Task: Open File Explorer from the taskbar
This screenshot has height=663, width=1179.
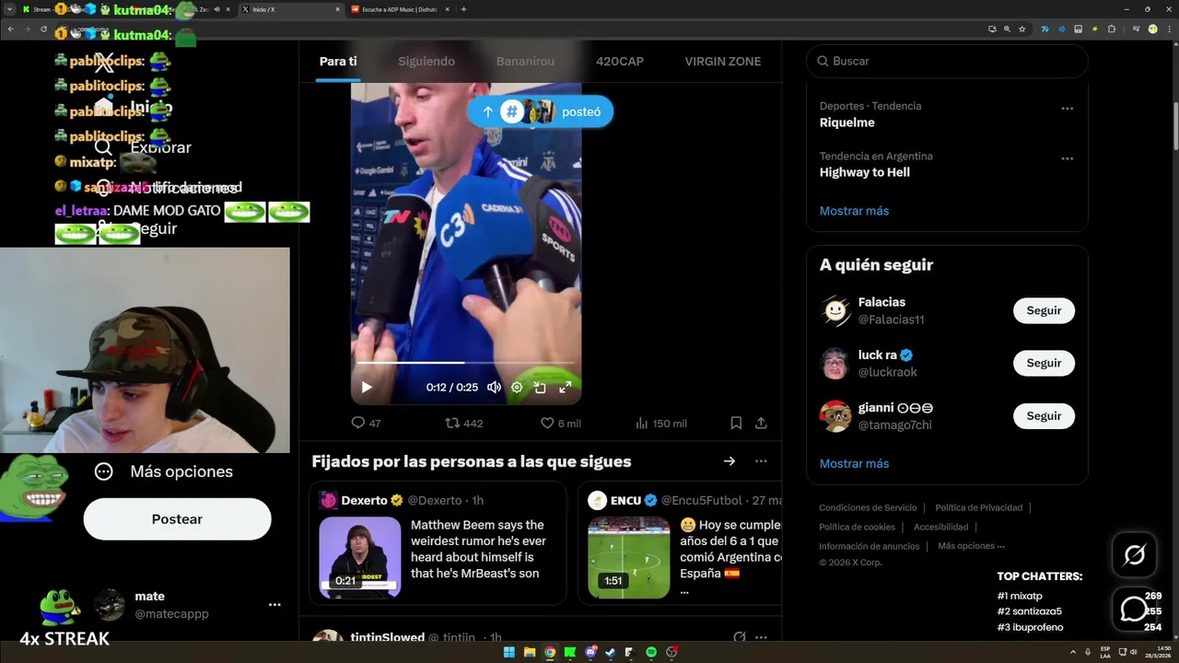Action: click(530, 652)
